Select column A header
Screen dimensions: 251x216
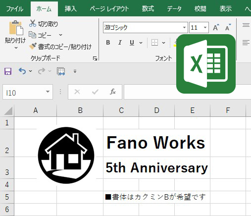(36, 110)
